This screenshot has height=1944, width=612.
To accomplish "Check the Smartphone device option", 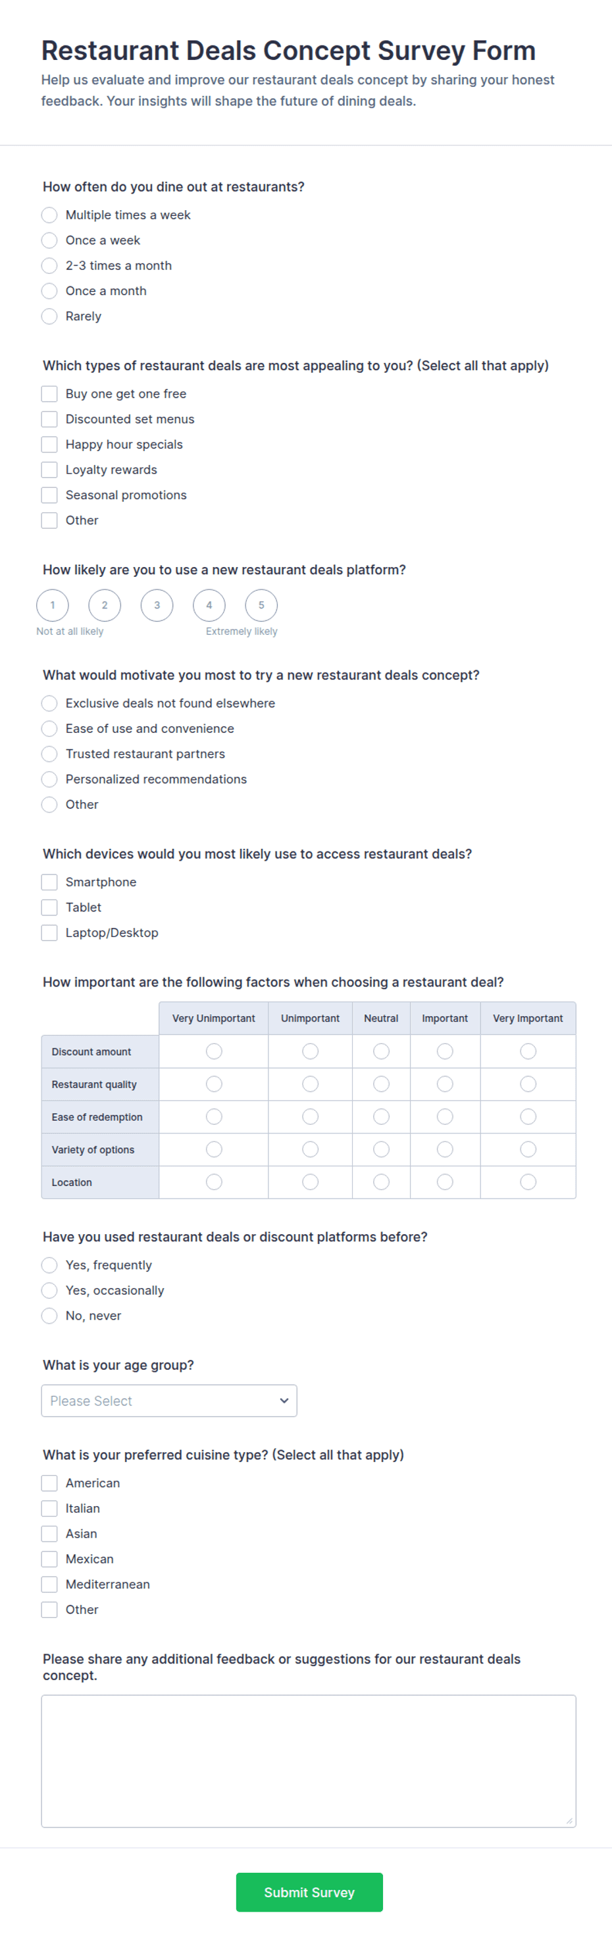I will point(49,882).
